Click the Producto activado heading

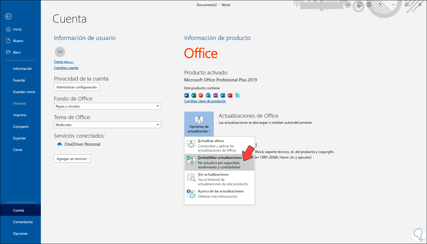coord(206,73)
